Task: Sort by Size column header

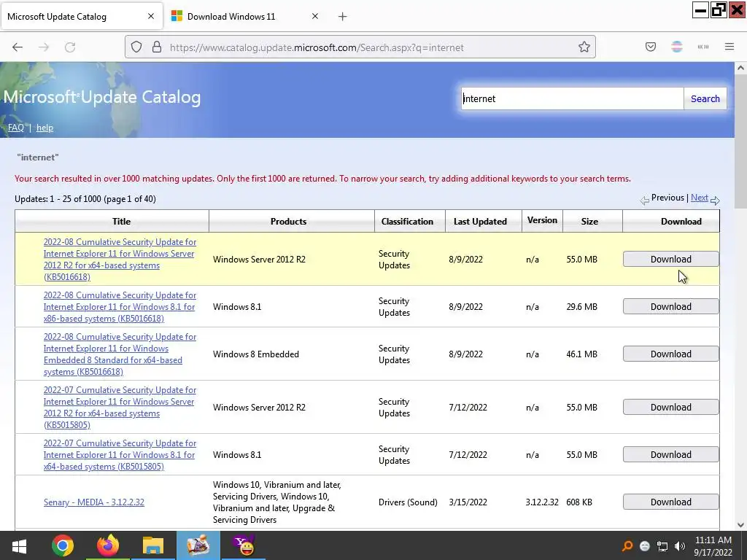Action: point(589,222)
